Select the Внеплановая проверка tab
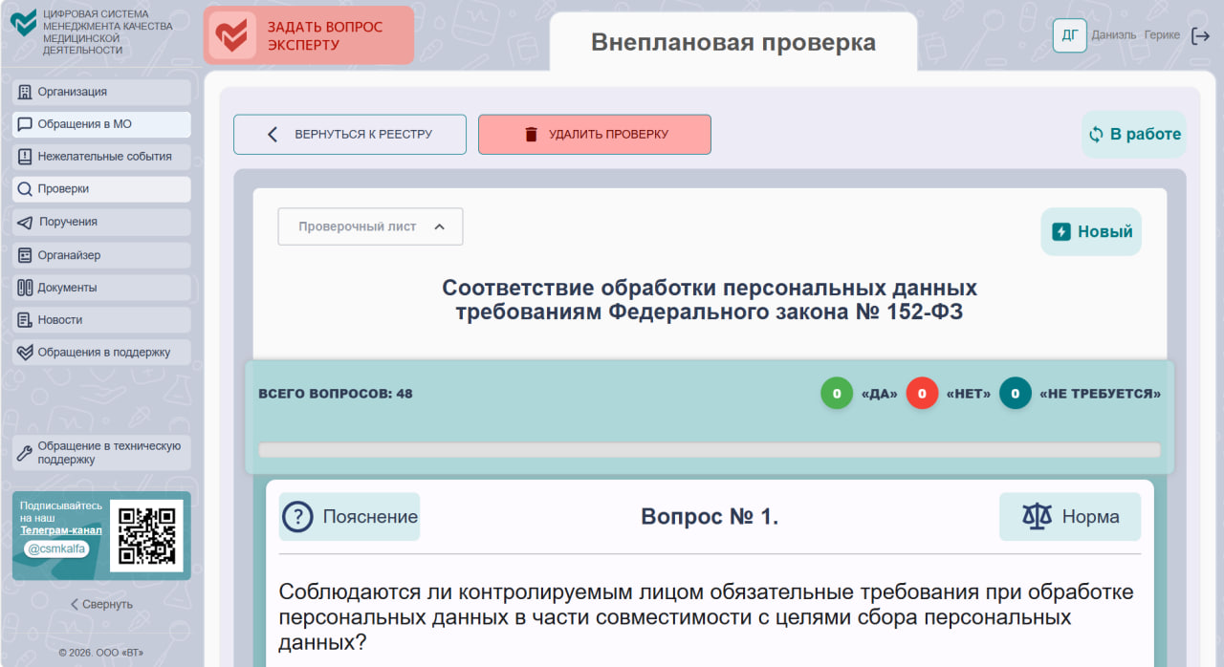Image resolution: width=1224 pixels, height=667 pixels. [x=732, y=43]
